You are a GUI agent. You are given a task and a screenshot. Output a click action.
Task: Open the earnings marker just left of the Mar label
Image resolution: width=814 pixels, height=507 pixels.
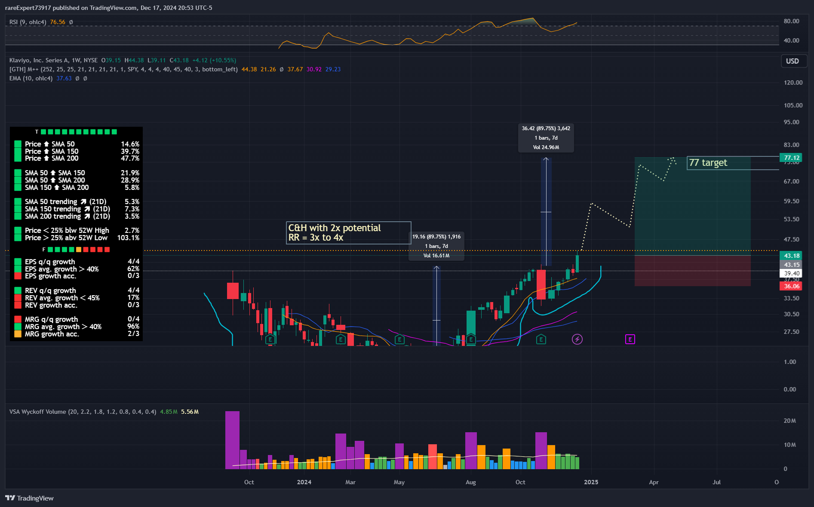[x=341, y=339]
